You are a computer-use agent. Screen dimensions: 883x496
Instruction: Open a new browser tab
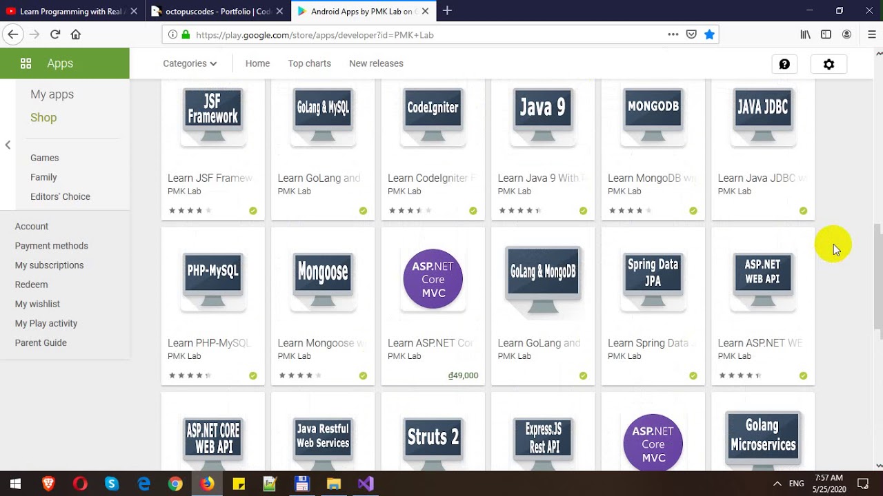pos(447,10)
